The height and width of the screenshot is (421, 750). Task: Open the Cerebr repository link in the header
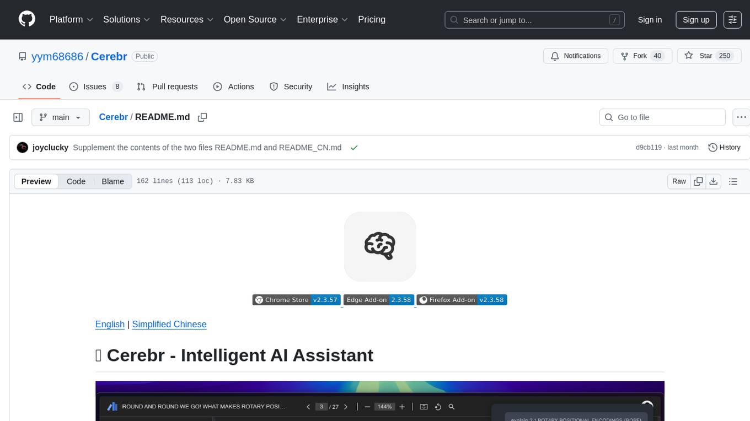point(109,56)
